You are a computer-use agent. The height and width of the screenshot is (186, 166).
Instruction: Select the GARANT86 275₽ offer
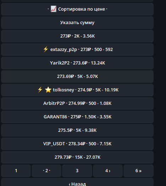coord(77,117)
